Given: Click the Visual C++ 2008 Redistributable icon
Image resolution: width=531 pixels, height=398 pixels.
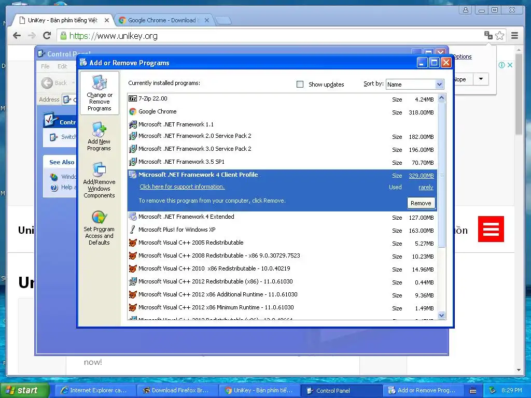Looking at the screenshot, I should click(133, 255).
